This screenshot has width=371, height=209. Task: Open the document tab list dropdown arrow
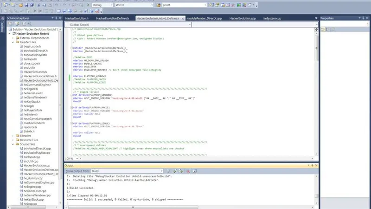[316, 18]
